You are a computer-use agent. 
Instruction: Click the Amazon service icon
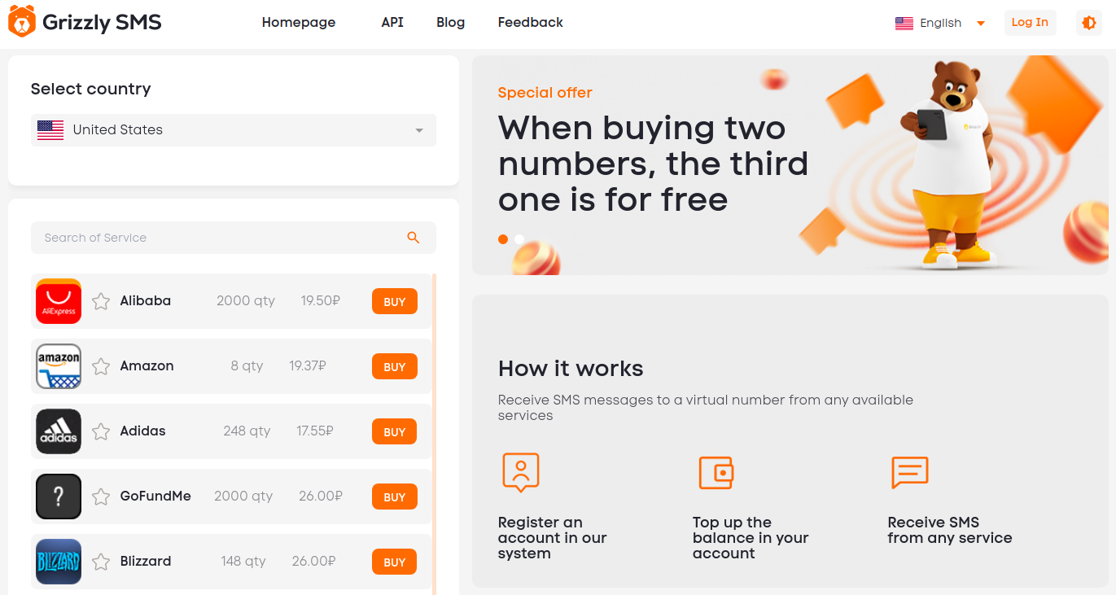coord(59,366)
